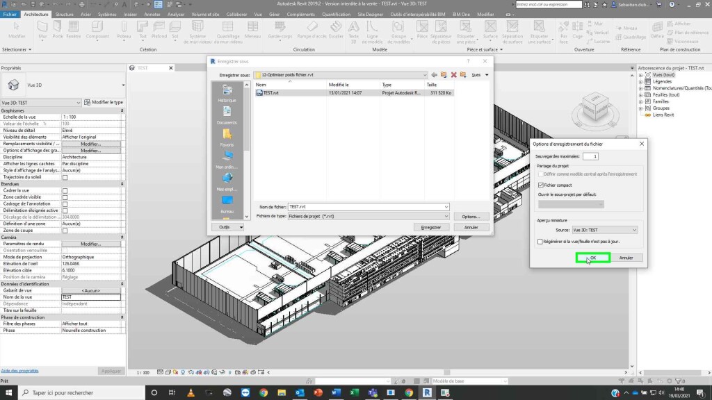Uncheck the Fichier compact checkbox
The width and height of the screenshot is (712, 400).
tap(541, 185)
